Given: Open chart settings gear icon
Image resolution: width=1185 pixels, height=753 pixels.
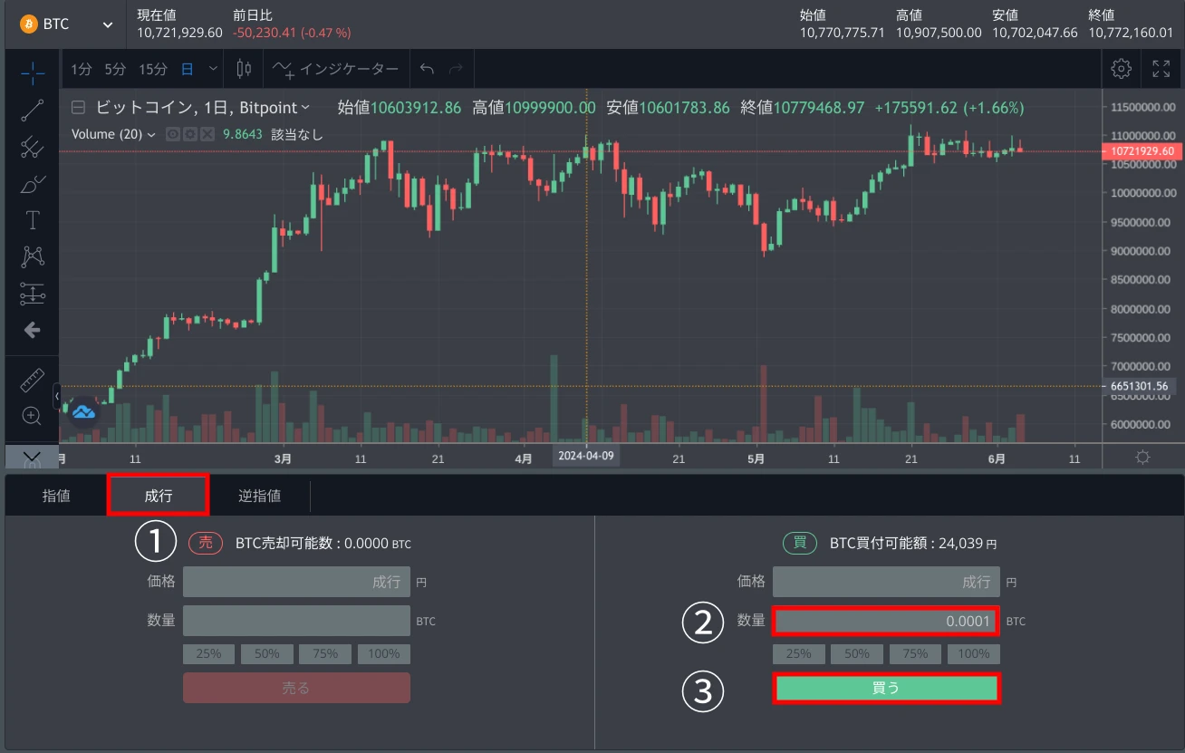Looking at the screenshot, I should (x=1122, y=69).
